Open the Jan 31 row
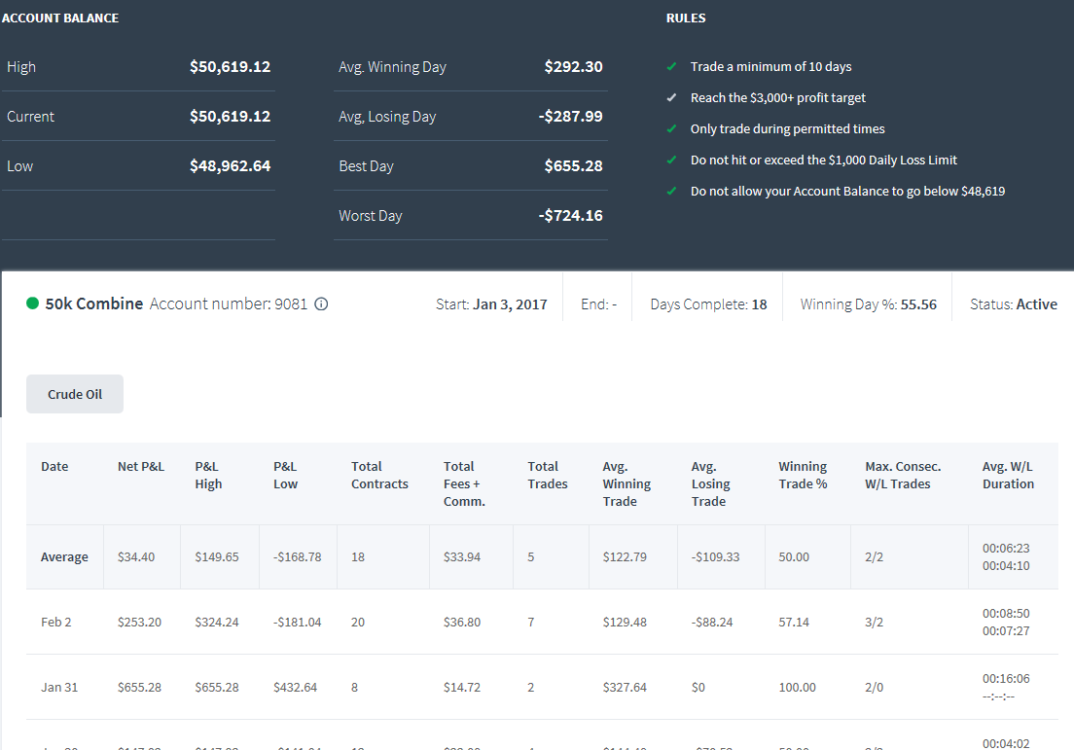 click(x=542, y=687)
